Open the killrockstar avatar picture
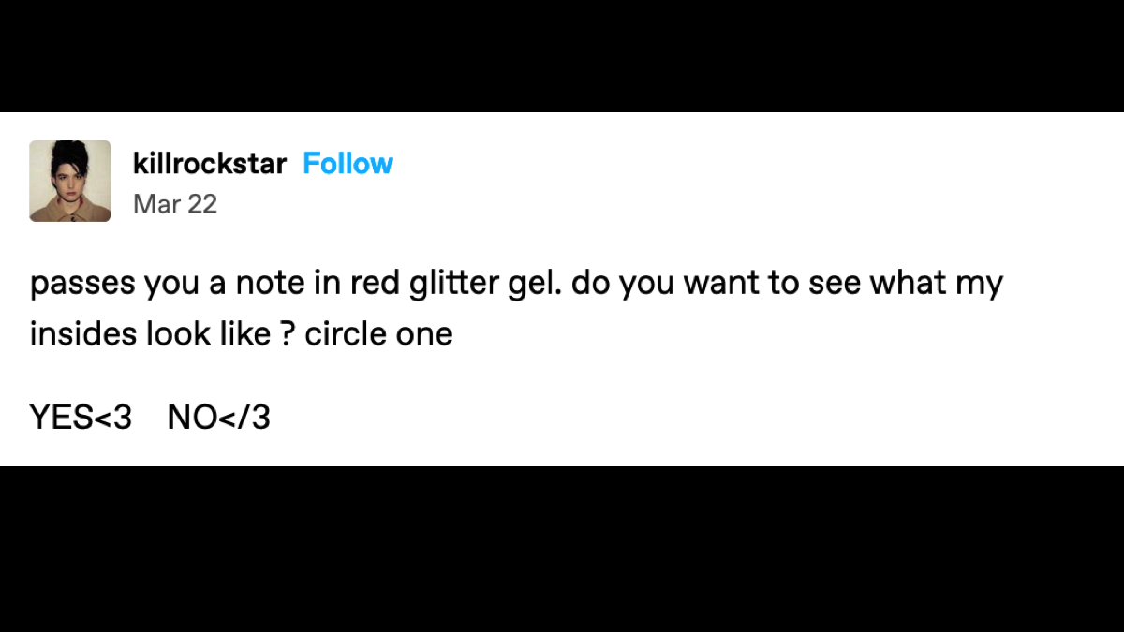1124x632 pixels. tap(70, 181)
